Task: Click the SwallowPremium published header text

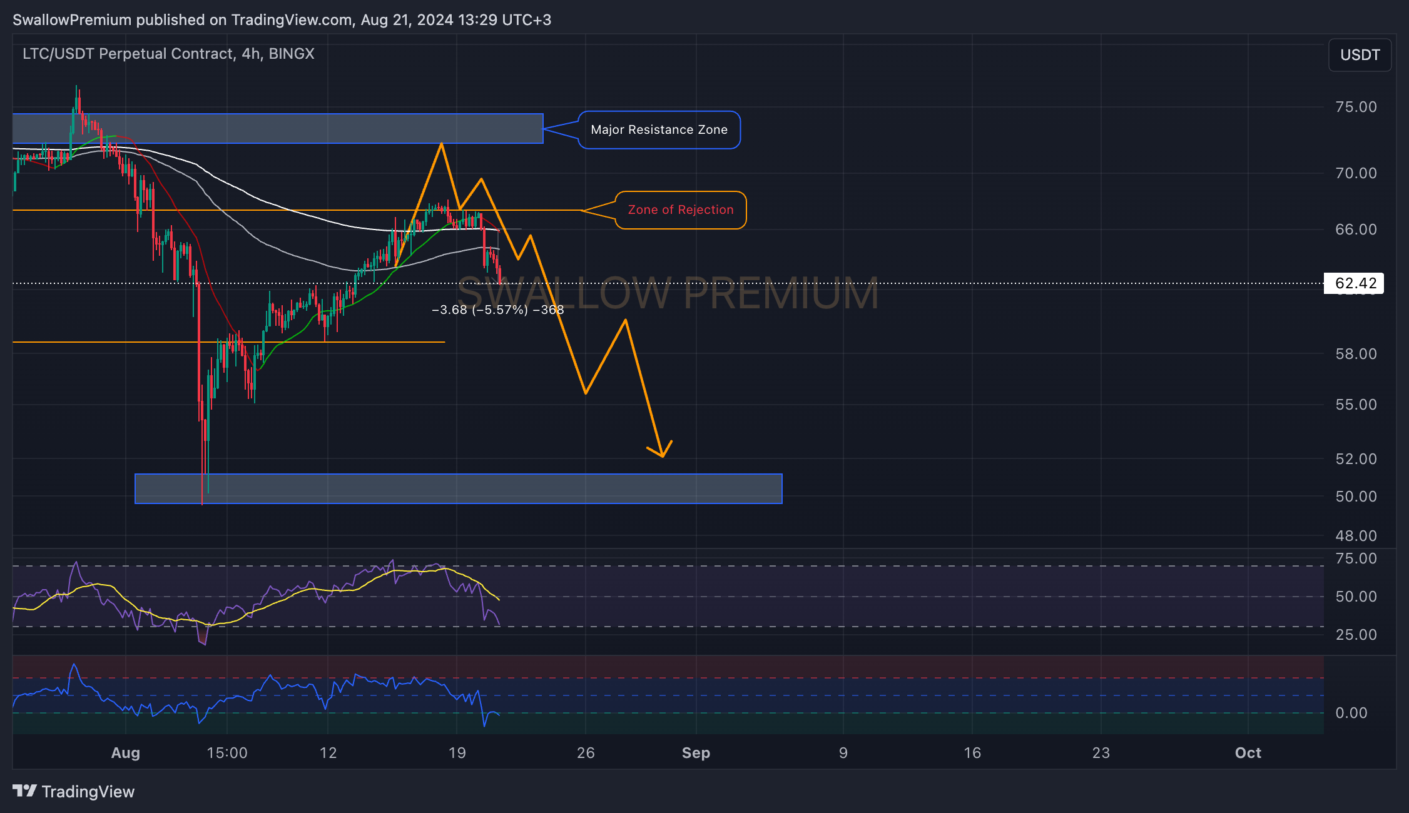Action: pyautogui.click(x=282, y=20)
